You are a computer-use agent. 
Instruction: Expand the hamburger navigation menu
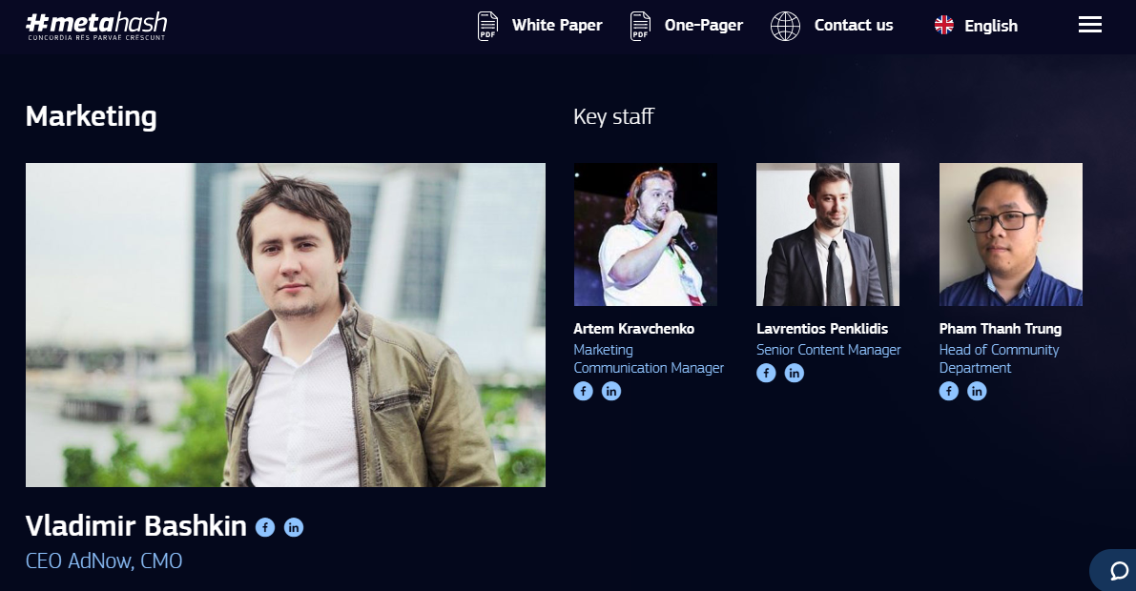pyautogui.click(x=1089, y=25)
